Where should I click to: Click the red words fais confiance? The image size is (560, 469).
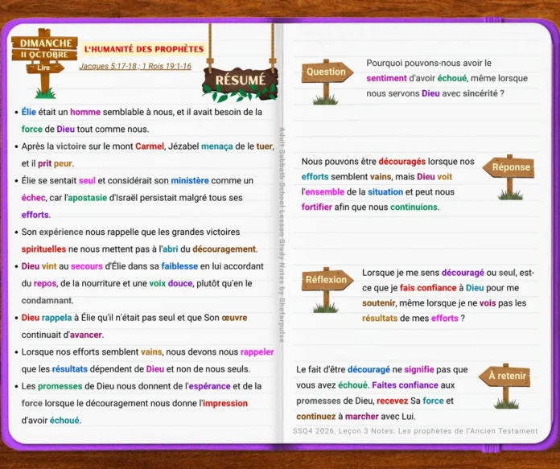(x=428, y=288)
